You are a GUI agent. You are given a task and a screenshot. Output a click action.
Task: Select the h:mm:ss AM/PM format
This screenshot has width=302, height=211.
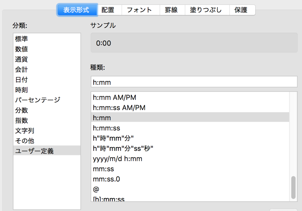click(190, 108)
